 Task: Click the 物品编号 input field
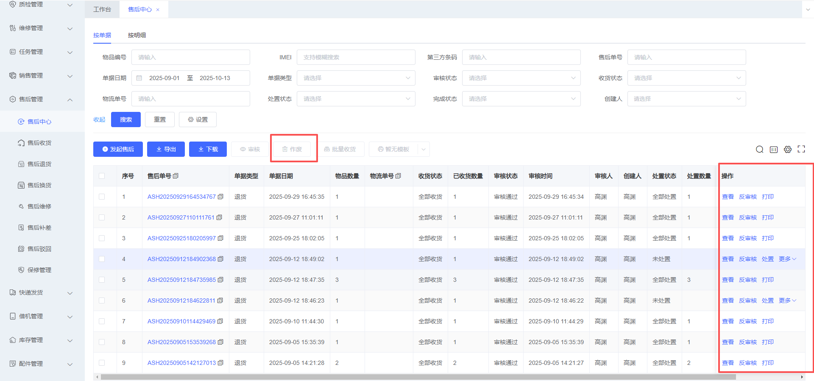tap(190, 57)
